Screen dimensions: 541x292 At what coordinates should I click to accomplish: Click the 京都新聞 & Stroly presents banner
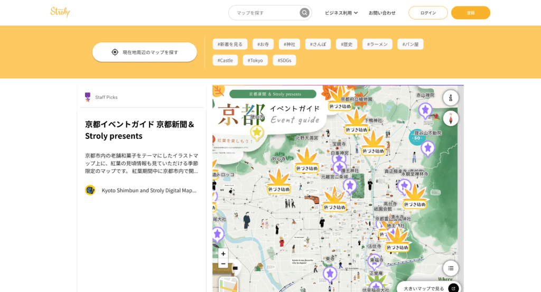tap(273, 94)
